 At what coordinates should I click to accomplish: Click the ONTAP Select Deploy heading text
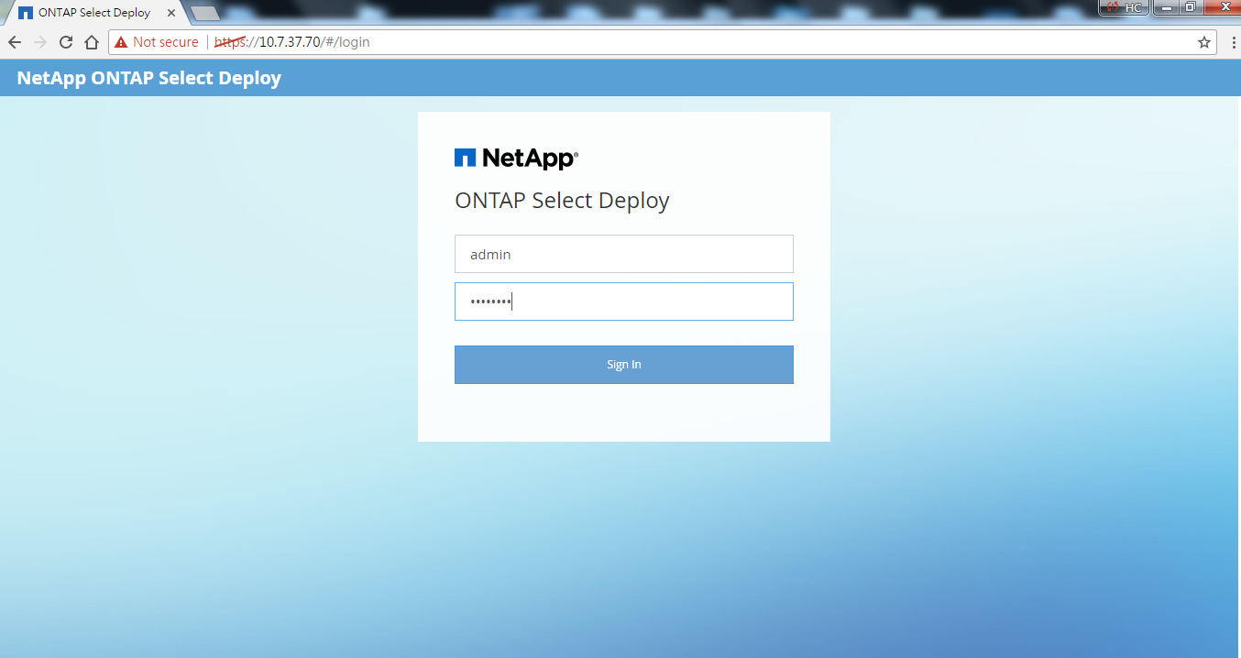(x=562, y=201)
